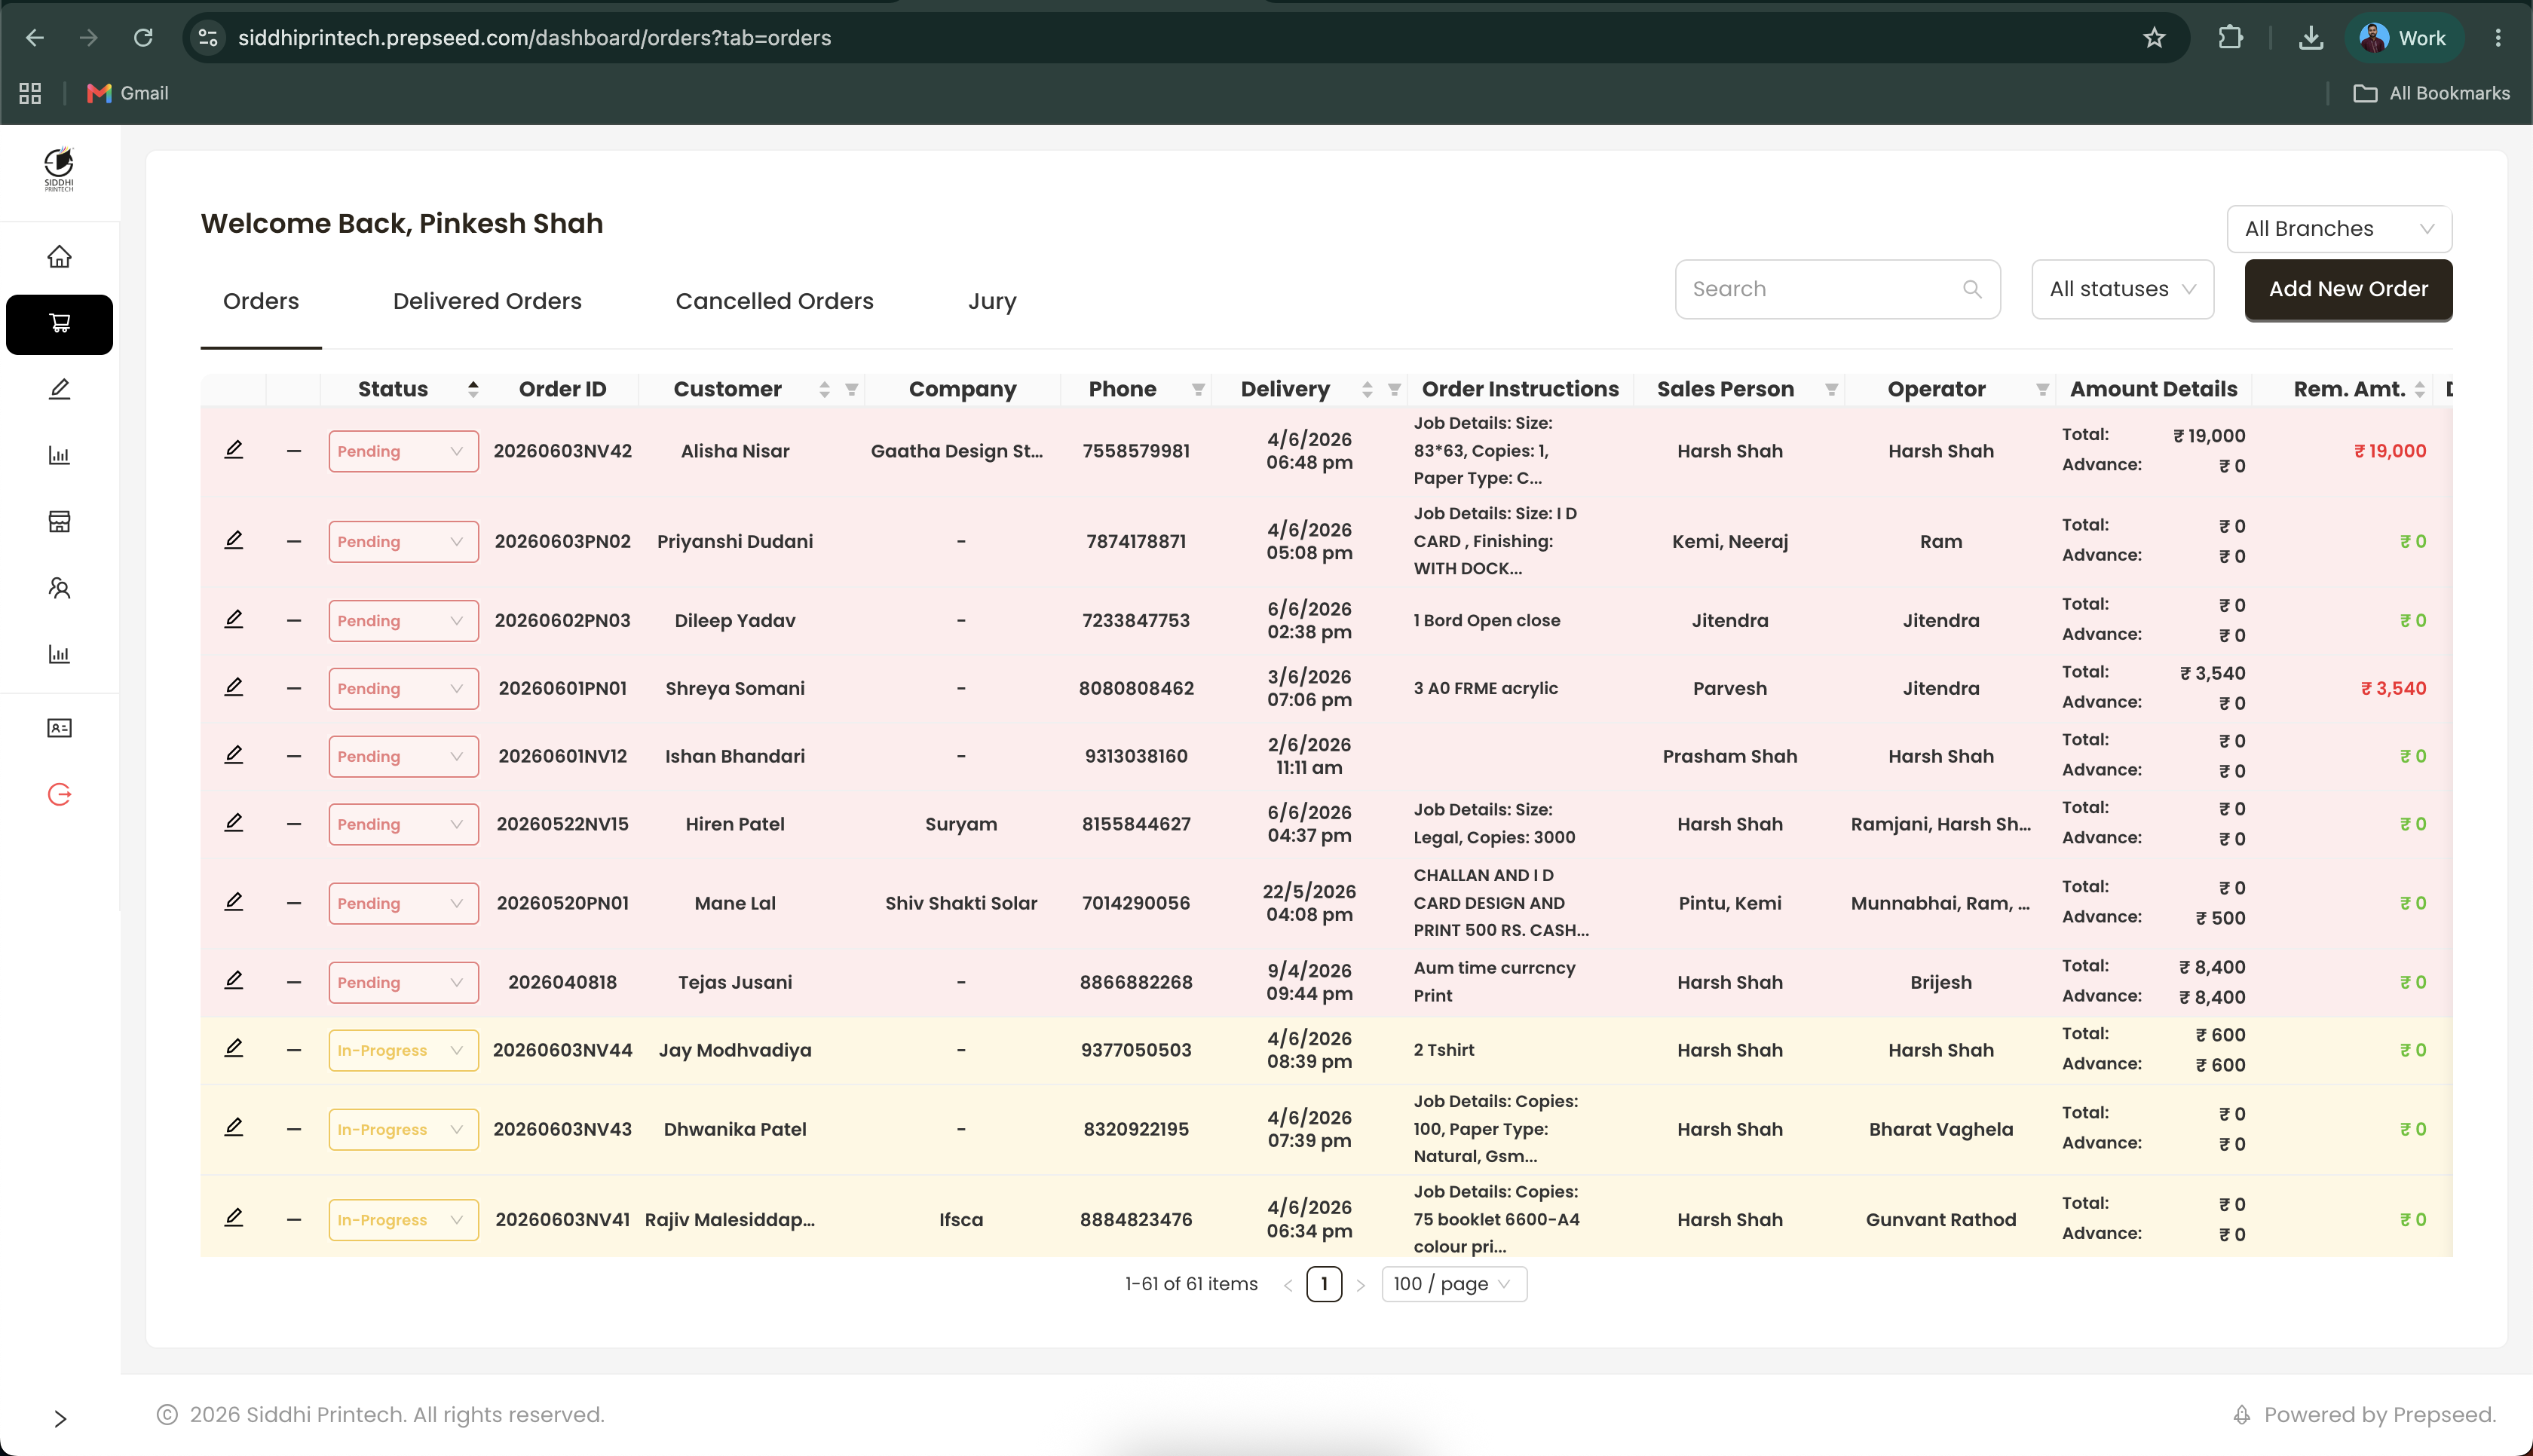
Task: Open Chrome Work profile button
Action: pyautogui.click(x=2403, y=38)
